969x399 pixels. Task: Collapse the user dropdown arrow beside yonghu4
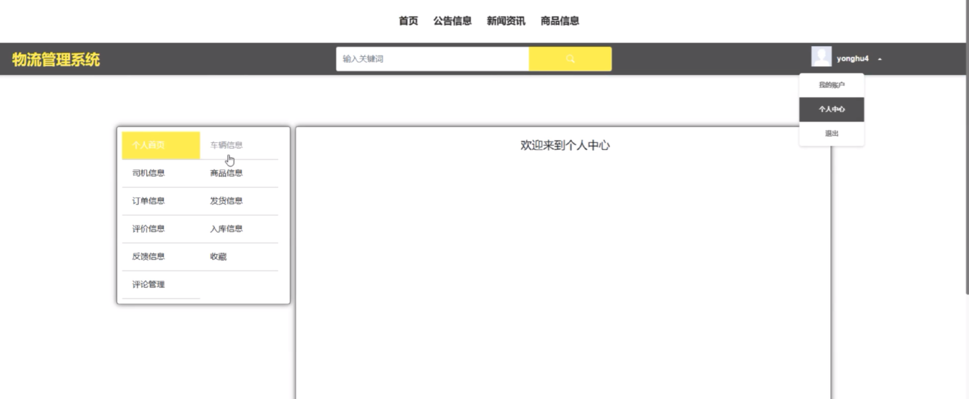click(879, 59)
